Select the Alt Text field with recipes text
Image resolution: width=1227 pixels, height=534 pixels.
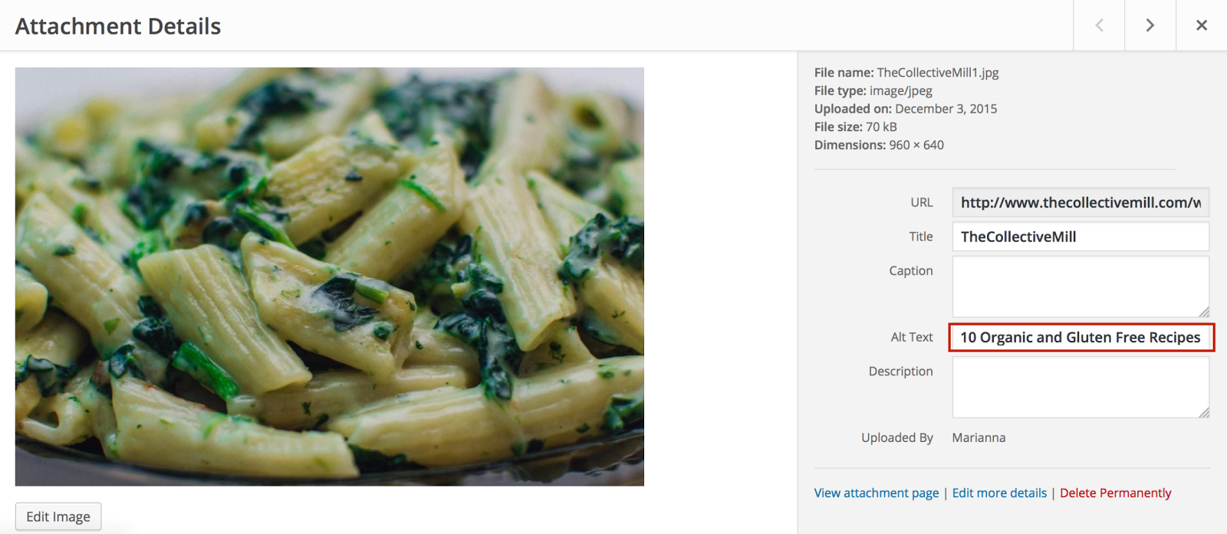[1081, 337]
